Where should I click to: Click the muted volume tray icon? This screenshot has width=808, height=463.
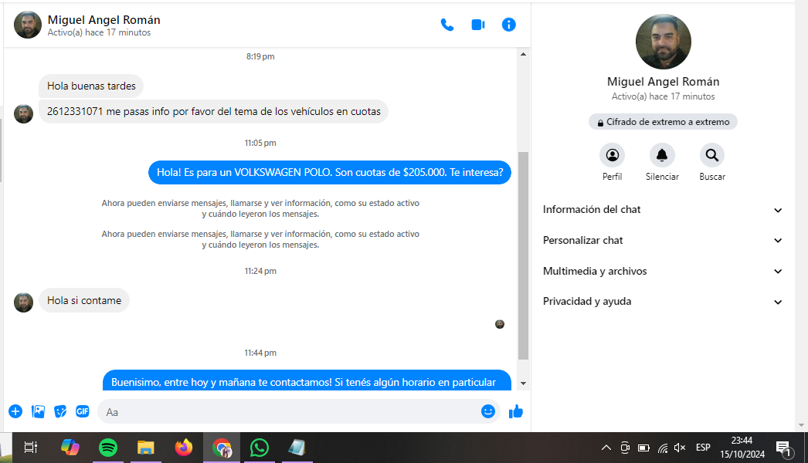(x=681, y=448)
